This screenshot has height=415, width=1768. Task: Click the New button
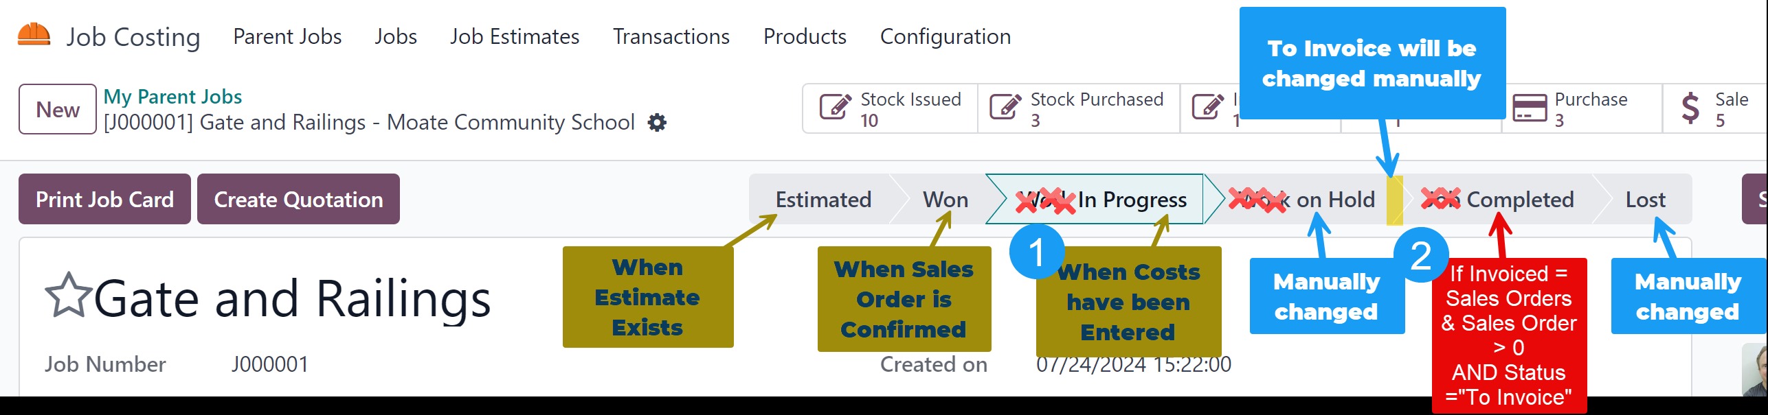(58, 109)
